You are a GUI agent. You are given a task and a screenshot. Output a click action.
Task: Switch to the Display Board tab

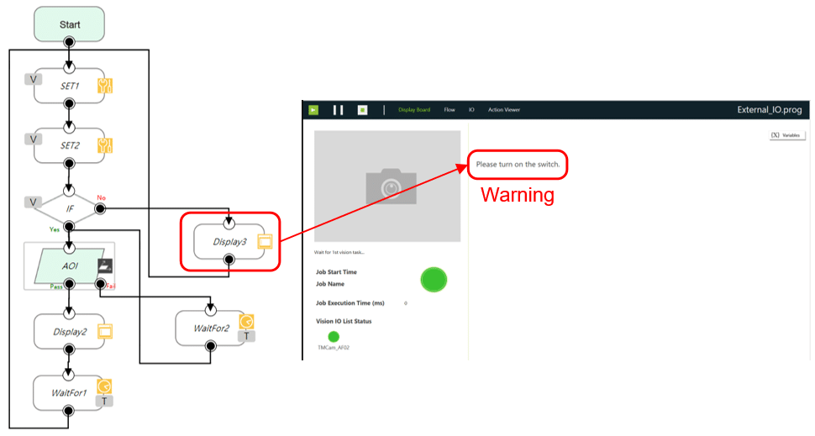tap(414, 109)
